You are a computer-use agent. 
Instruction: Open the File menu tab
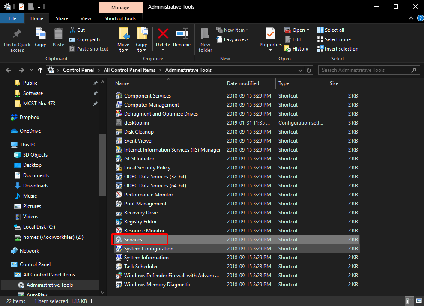pyautogui.click(x=12, y=18)
